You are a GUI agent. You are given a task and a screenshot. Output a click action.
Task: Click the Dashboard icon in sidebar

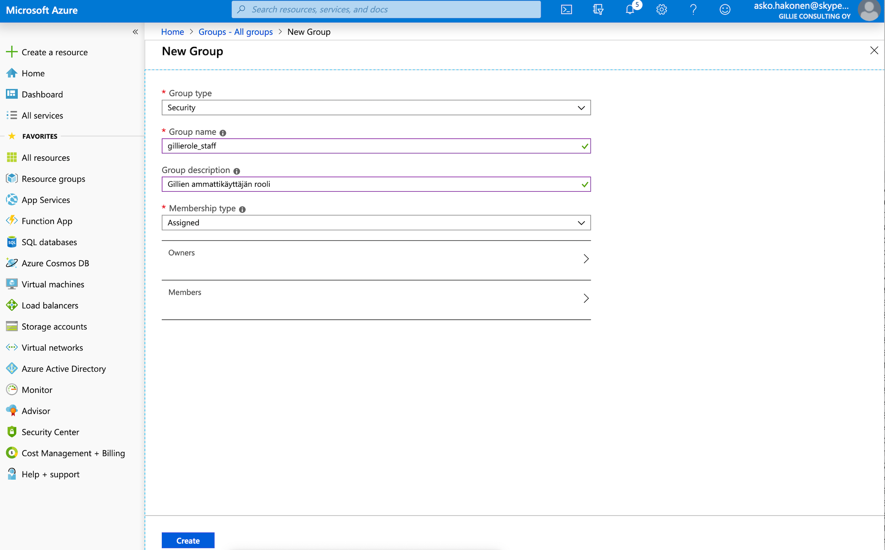click(x=12, y=94)
